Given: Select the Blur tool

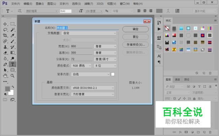Looking at the screenshot, I should 5,58.
